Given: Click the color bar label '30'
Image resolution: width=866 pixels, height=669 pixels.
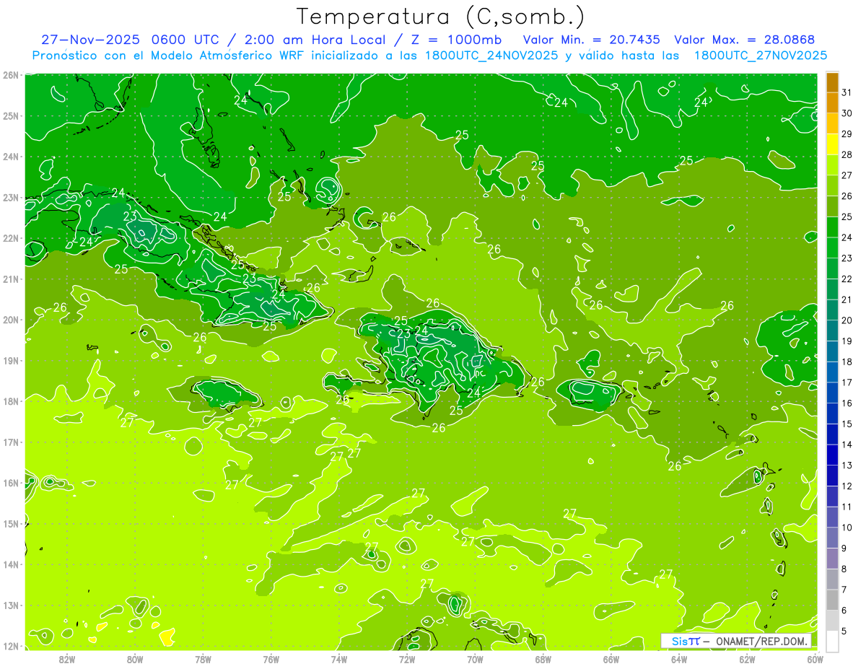Looking at the screenshot, I should point(847,113).
